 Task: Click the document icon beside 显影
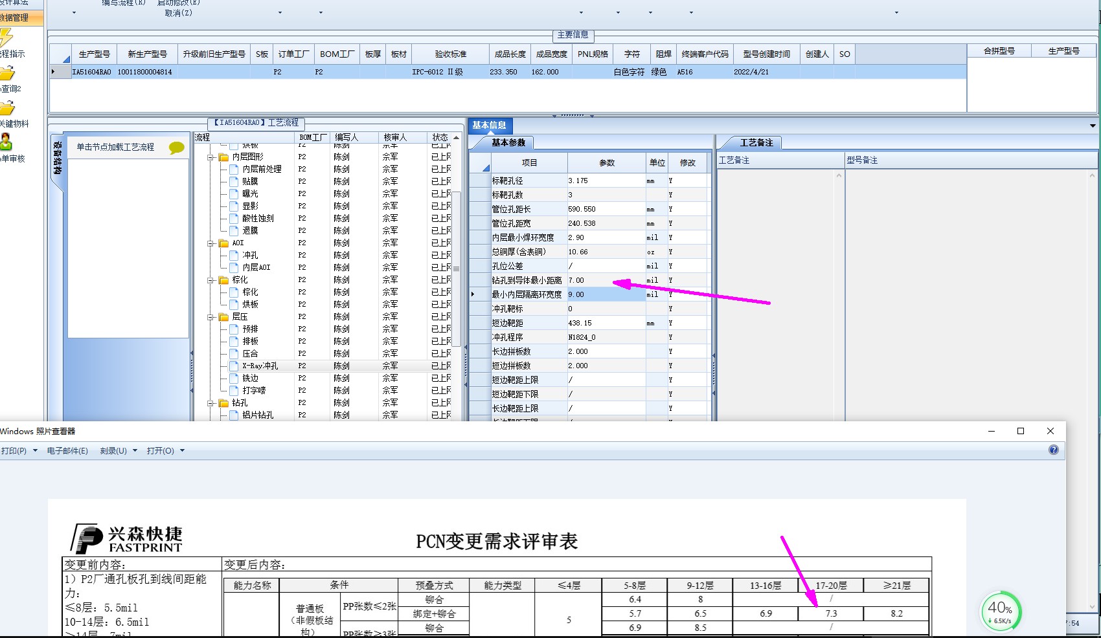pyautogui.click(x=234, y=206)
